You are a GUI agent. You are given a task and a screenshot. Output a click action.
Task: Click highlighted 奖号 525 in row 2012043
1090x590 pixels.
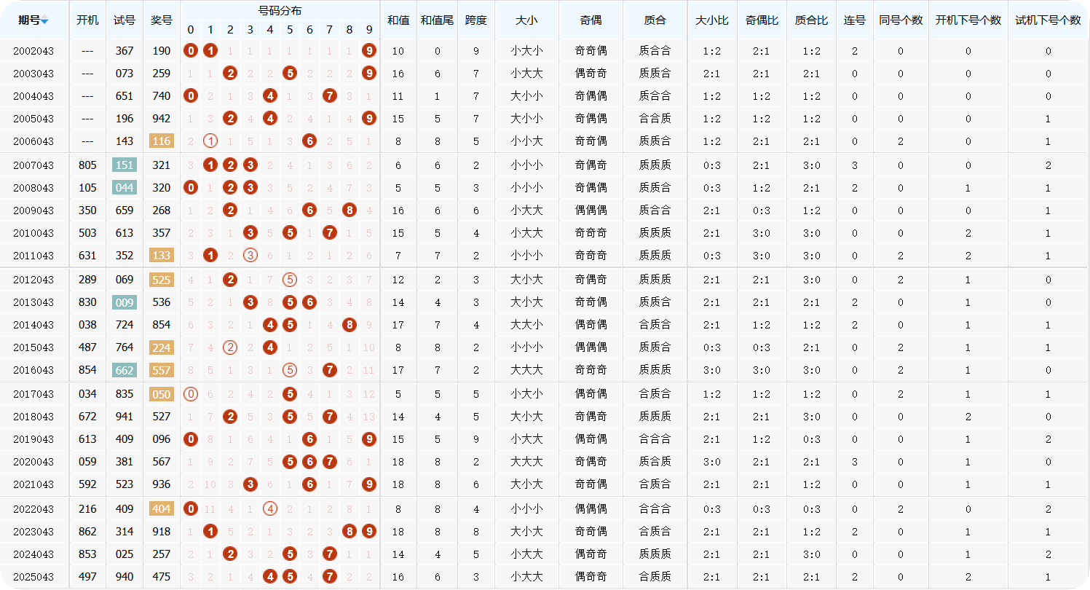[162, 280]
